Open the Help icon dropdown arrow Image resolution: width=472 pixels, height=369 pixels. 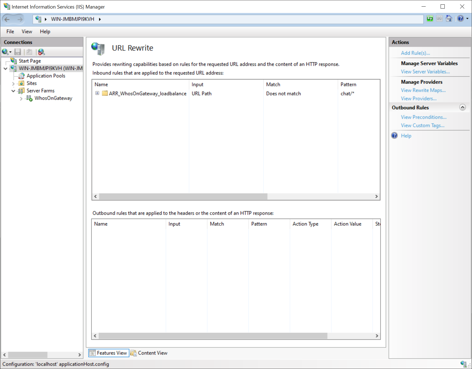tap(467, 18)
